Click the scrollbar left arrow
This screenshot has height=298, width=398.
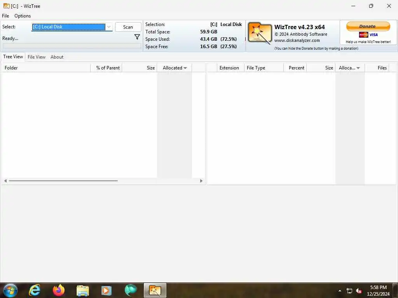click(5, 181)
